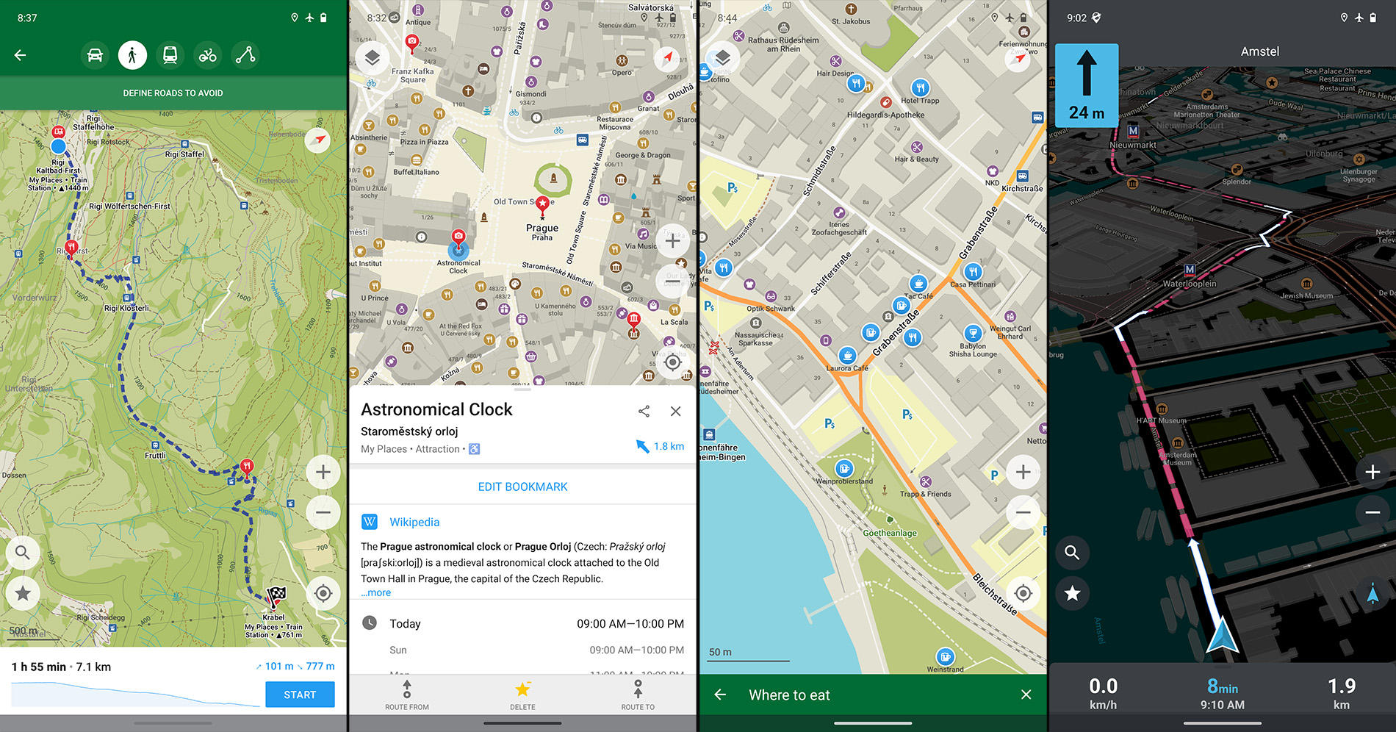This screenshot has height=732, width=1396.
Task: Expand the Wikipedia description with ...more
Action: tap(375, 592)
